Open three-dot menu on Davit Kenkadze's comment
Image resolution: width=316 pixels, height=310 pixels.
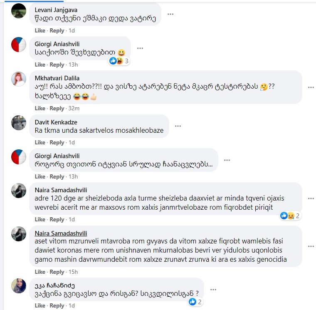click(178, 126)
